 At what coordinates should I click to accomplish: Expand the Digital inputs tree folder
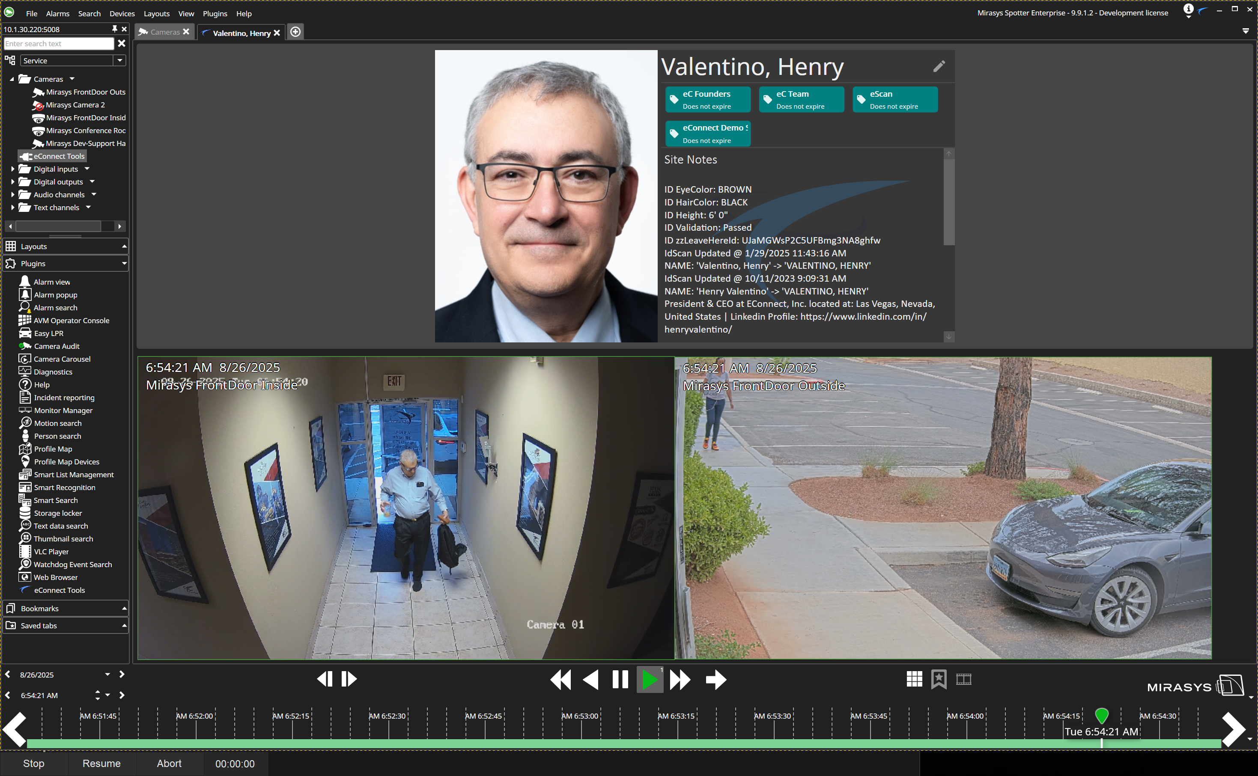point(12,169)
